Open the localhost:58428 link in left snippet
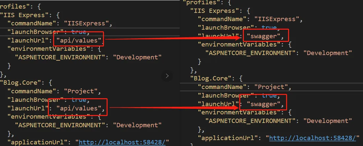The image size is (363, 146). (122, 142)
